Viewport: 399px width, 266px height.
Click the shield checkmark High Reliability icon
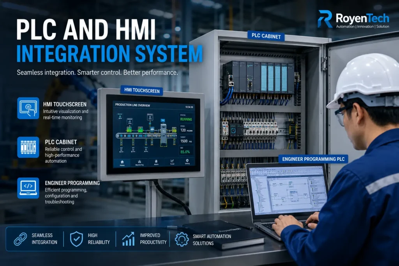(x=76, y=239)
